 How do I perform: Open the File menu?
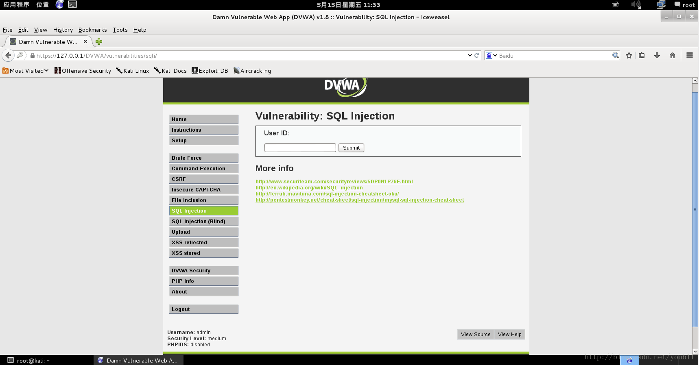7,30
